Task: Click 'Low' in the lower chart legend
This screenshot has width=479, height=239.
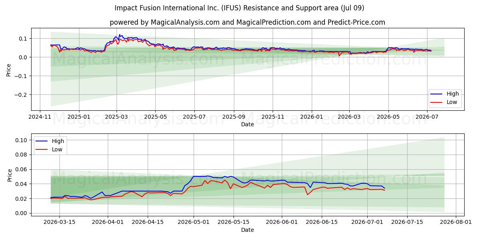Action: pos(57,149)
